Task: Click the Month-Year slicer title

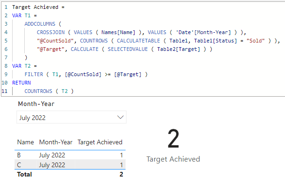Action: click(36, 104)
